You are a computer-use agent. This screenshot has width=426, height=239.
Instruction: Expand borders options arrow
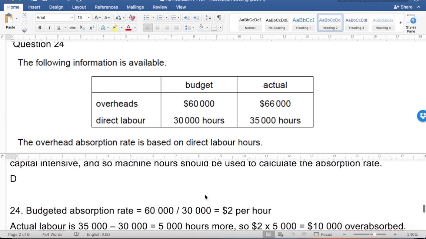coord(220,28)
